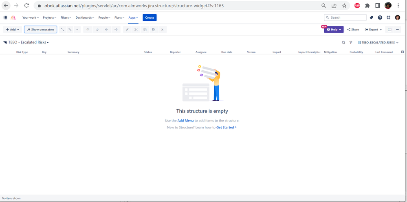The width and height of the screenshot is (407, 202).
Task: Open the purple Help dropdown
Action: [x=334, y=30]
